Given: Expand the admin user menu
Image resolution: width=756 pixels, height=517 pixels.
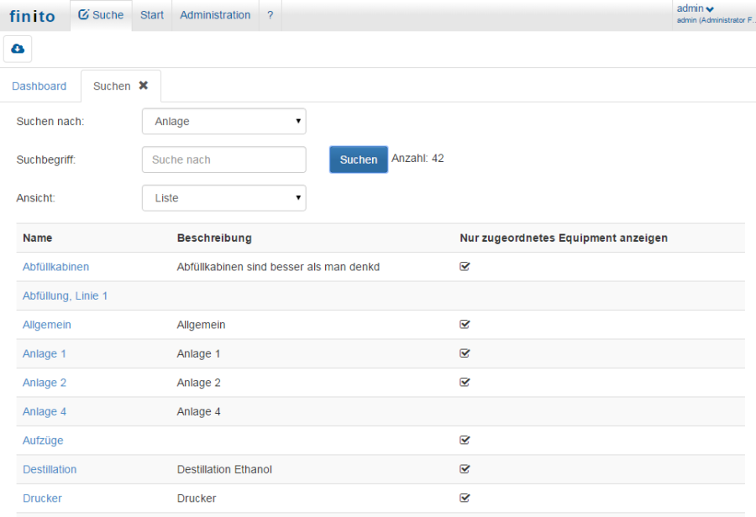Looking at the screenshot, I should point(695,8).
